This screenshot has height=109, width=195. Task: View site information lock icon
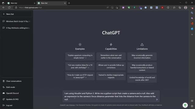click(16, 8)
